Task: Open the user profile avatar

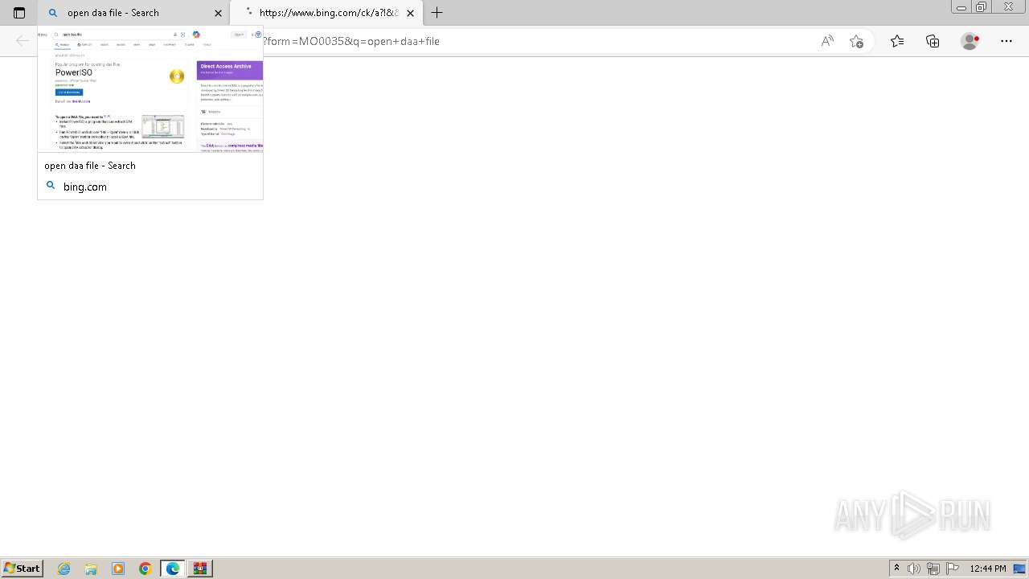Action: [970, 41]
